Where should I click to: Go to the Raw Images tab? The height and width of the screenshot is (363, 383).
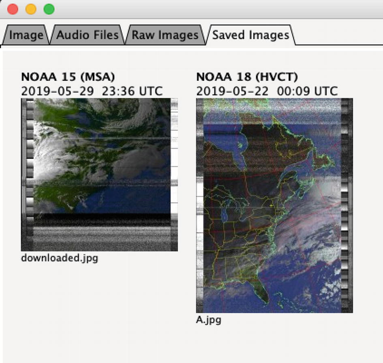(x=165, y=35)
